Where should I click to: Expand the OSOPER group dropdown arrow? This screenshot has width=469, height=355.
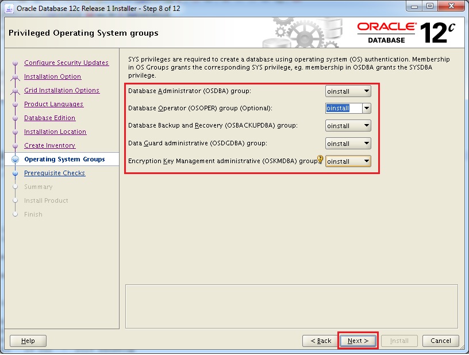pos(366,108)
